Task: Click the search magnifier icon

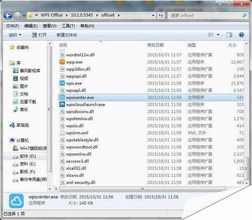Action: (244, 16)
